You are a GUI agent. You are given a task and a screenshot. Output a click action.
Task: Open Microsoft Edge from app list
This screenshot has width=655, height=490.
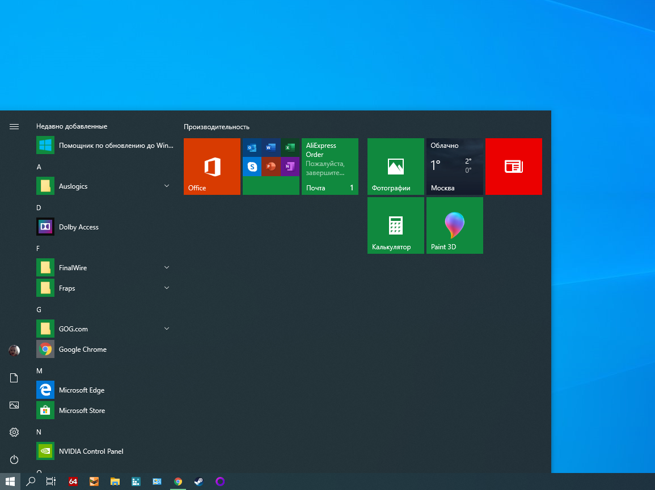point(105,390)
